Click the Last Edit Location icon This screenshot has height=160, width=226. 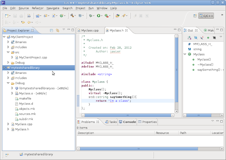coord(23,22)
